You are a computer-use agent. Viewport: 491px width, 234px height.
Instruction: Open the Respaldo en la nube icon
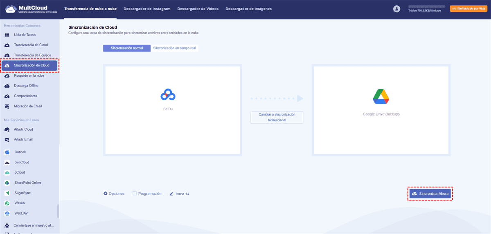tap(7, 76)
